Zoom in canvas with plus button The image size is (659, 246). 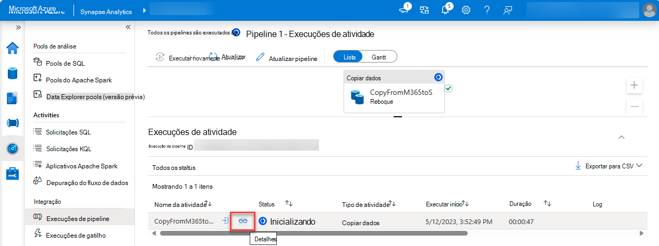(634, 85)
